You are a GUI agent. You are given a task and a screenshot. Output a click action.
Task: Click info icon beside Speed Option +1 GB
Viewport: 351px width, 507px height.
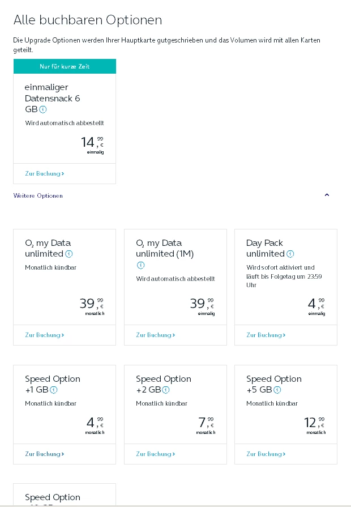pos(54,390)
